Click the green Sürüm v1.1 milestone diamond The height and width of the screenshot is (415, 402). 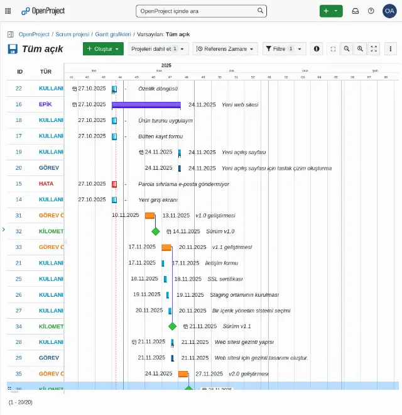[172, 326]
